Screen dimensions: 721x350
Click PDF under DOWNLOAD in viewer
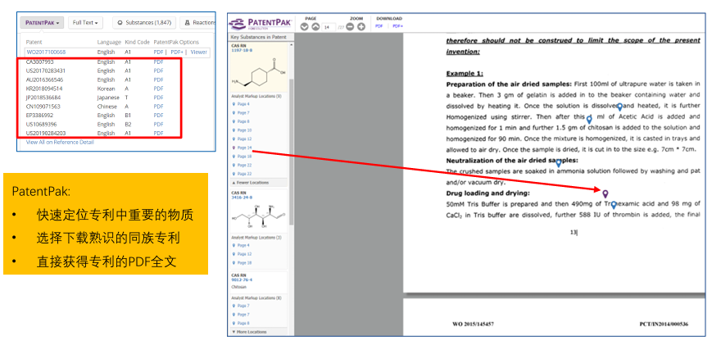(379, 27)
